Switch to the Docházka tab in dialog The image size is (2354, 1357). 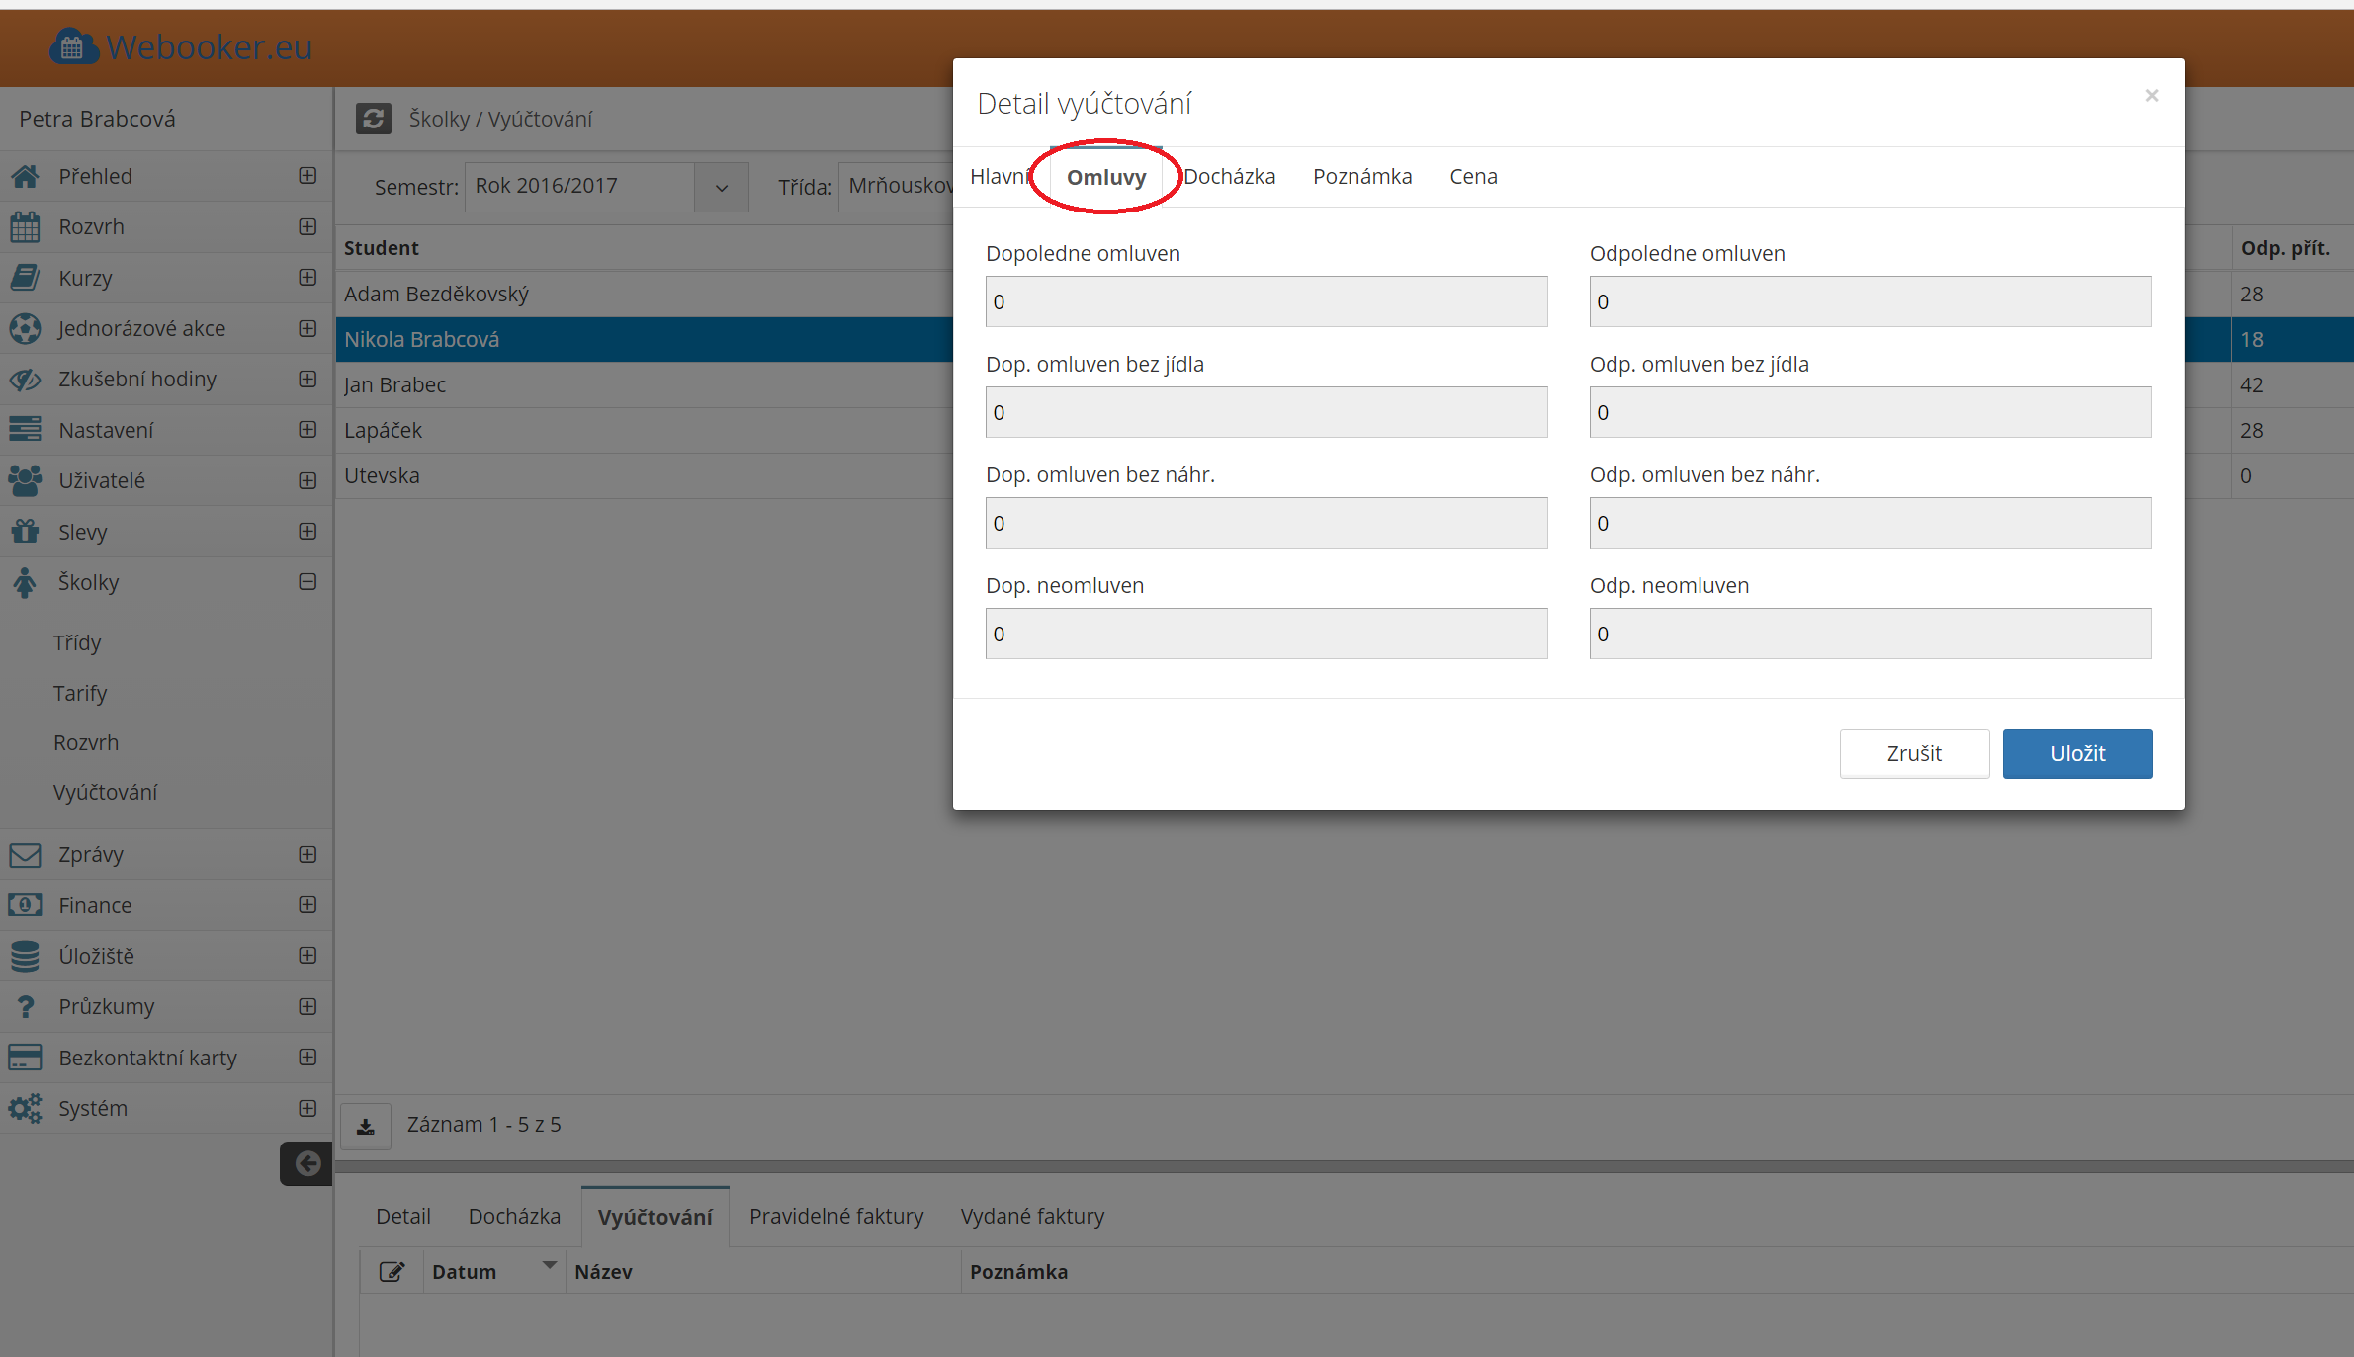click(x=1229, y=177)
